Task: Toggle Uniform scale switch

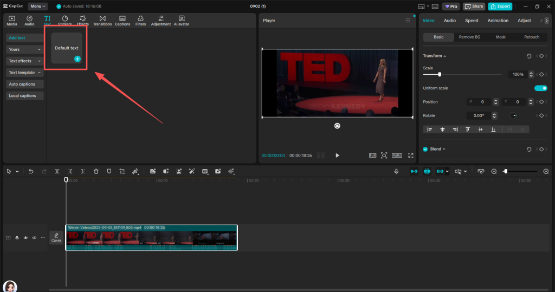Action: pyautogui.click(x=540, y=88)
